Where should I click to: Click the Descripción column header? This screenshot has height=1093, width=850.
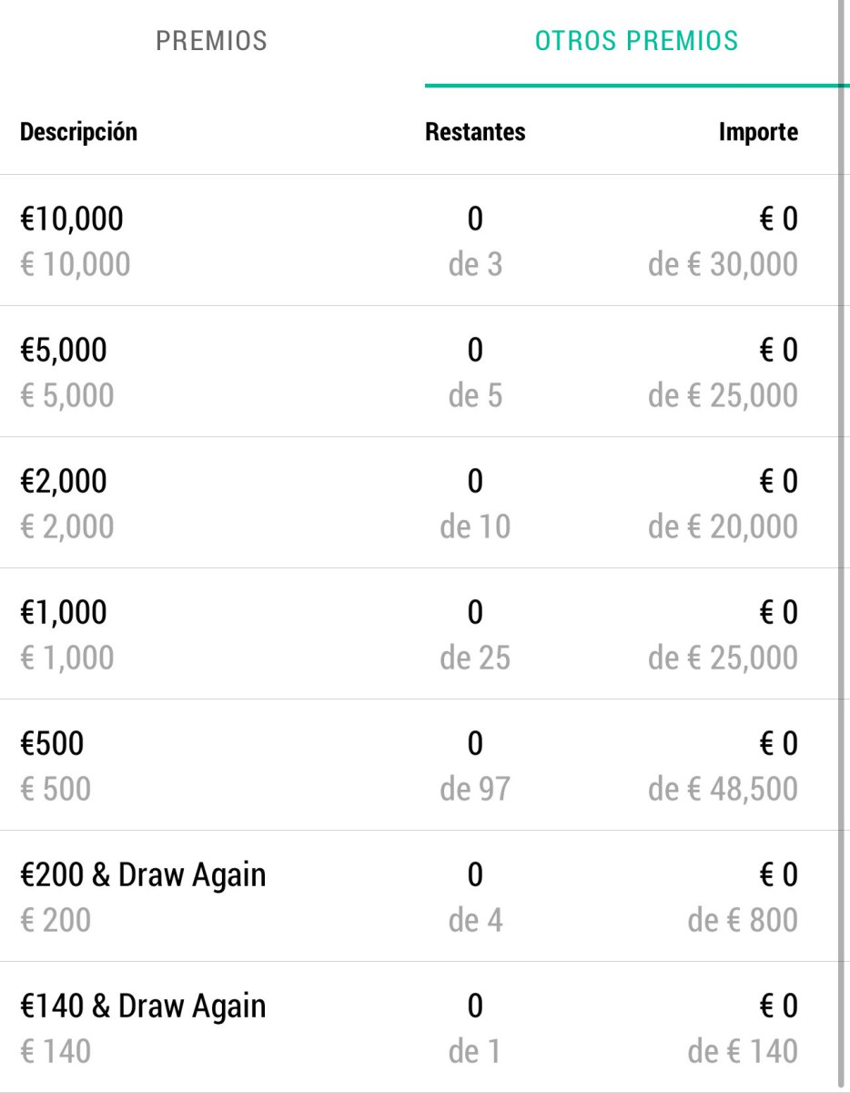pyautogui.click(x=78, y=131)
